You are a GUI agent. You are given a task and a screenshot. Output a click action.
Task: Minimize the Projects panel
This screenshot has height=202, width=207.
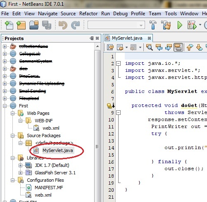pyautogui.click(x=91, y=38)
